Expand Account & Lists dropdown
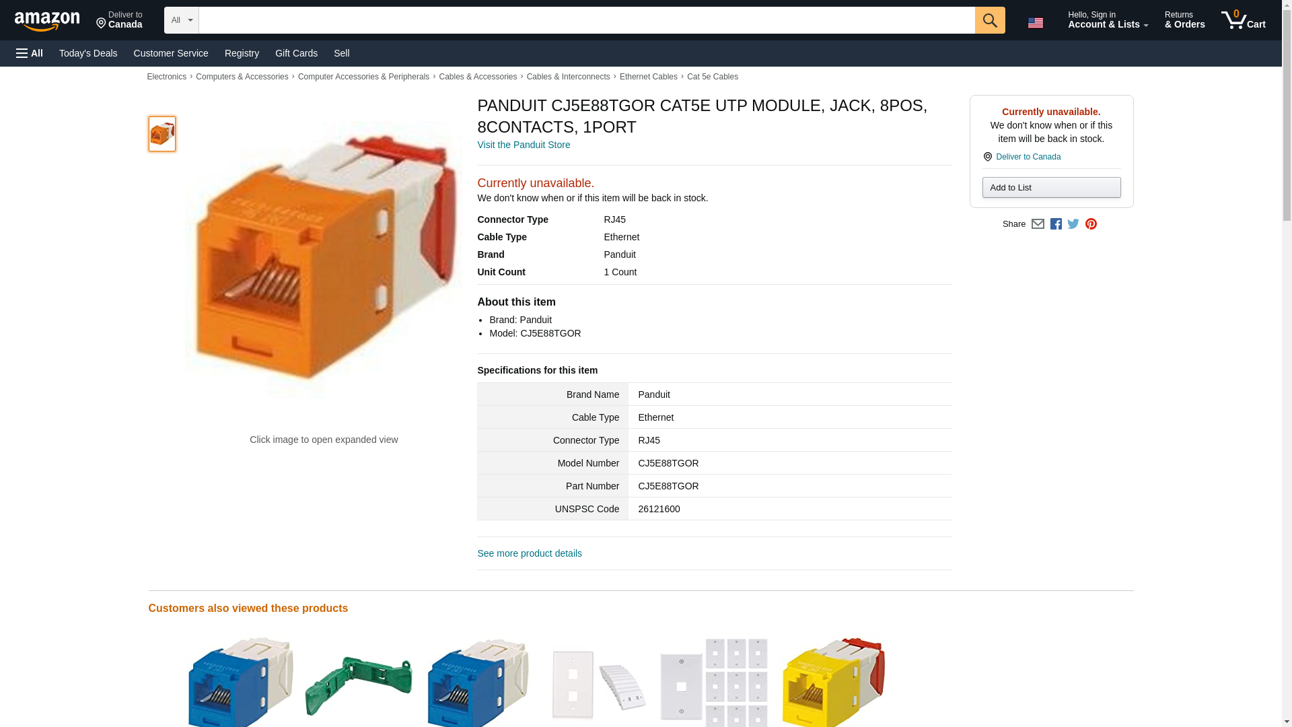Image resolution: width=1292 pixels, height=727 pixels. [1108, 20]
